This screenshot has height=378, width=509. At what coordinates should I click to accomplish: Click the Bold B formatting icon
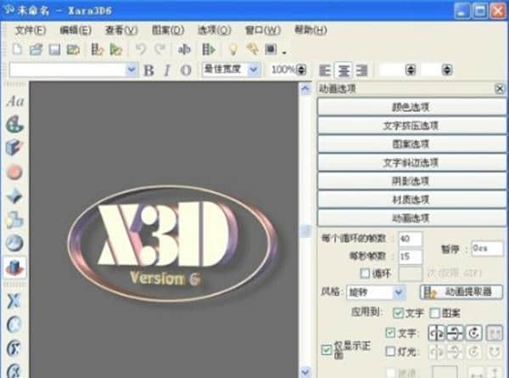(149, 70)
